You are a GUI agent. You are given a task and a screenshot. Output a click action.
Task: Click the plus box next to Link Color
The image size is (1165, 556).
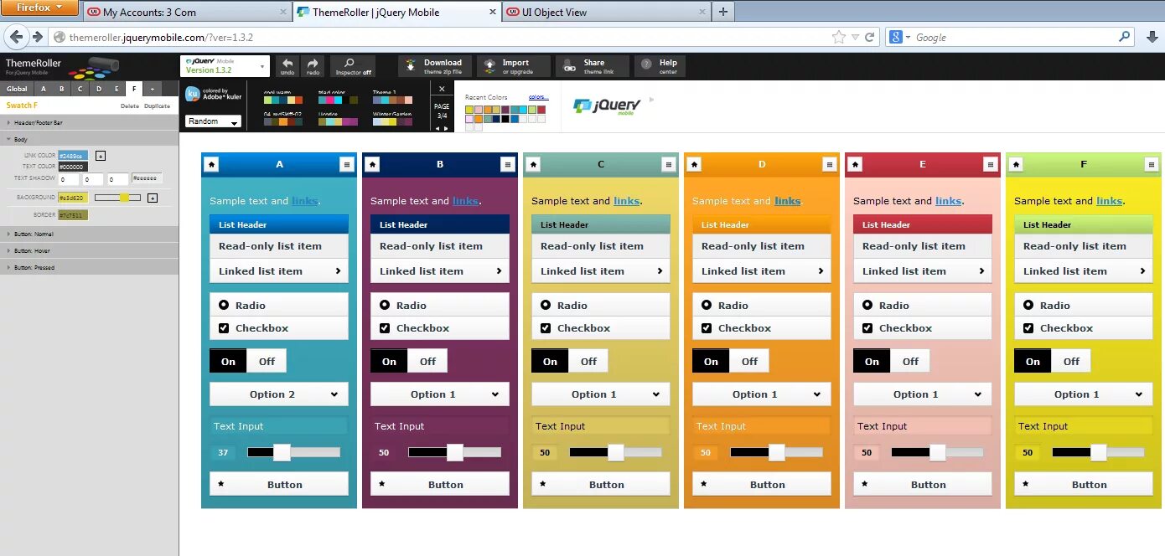pos(101,156)
